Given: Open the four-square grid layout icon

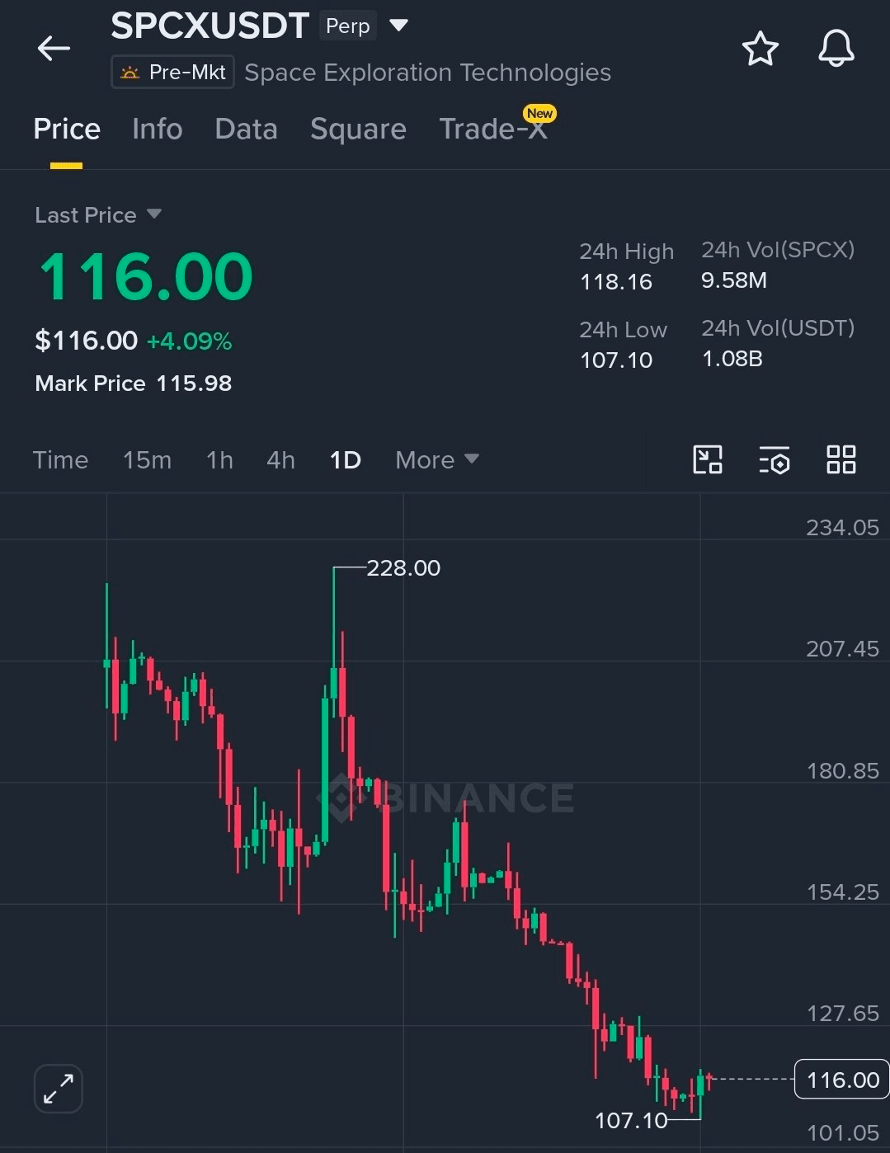Looking at the screenshot, I should tap(841, 459).
